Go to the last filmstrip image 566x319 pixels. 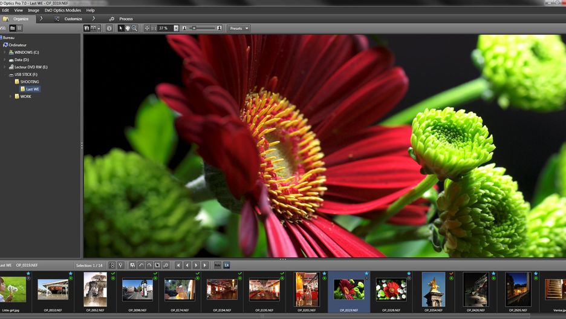click(x=205, y=265)
